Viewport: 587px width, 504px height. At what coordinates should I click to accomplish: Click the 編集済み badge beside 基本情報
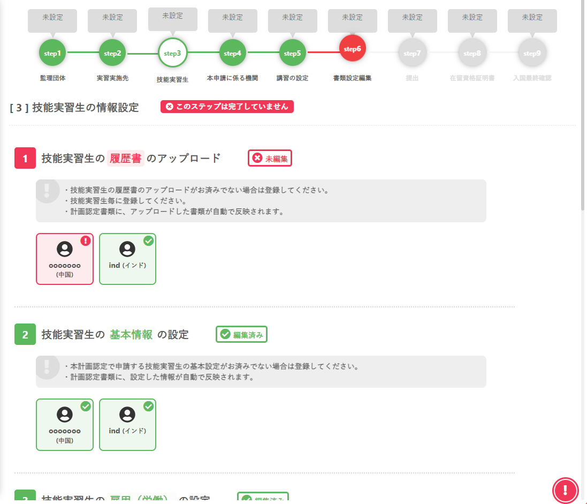tap(241, 335)
